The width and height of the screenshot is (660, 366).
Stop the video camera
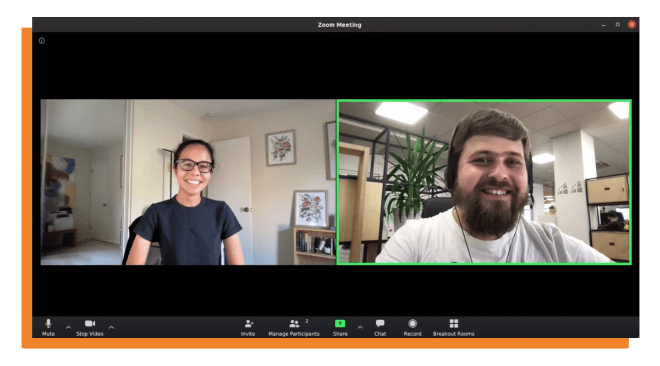(x=90, y=327)
